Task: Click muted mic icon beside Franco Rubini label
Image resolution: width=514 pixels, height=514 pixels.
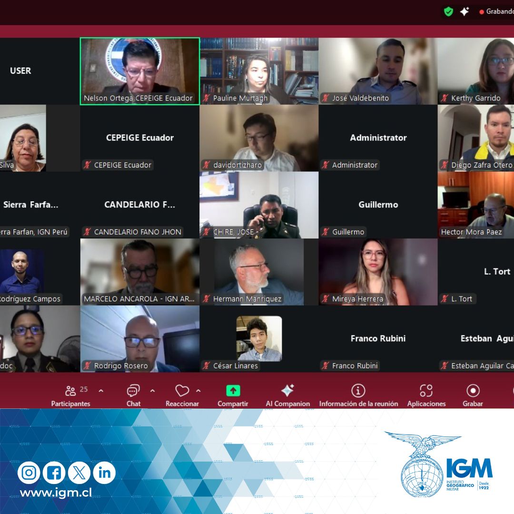Action: coord(325,366)
